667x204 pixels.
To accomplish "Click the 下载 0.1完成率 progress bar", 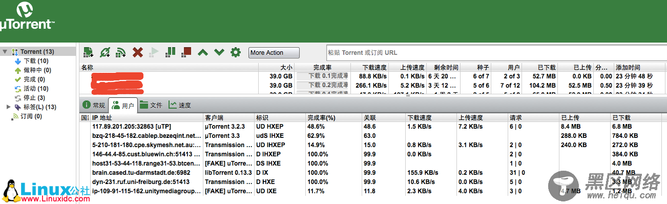I will (323, 76).
